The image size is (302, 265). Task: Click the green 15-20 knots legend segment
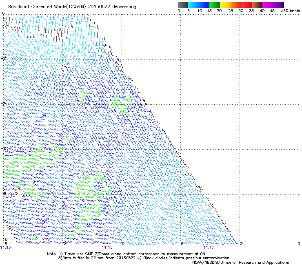point(215,5)
